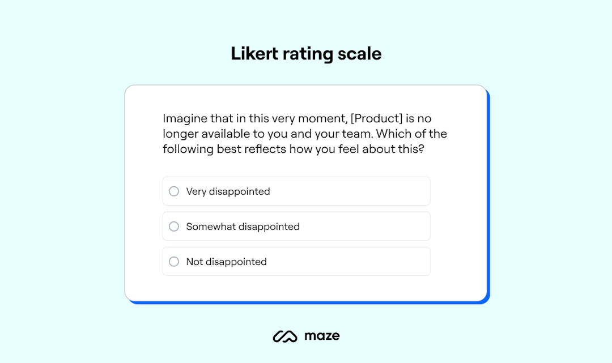Select the 'Not disappointed' radio button
Viewport: 612px width, 363px height.
(173, 261)
